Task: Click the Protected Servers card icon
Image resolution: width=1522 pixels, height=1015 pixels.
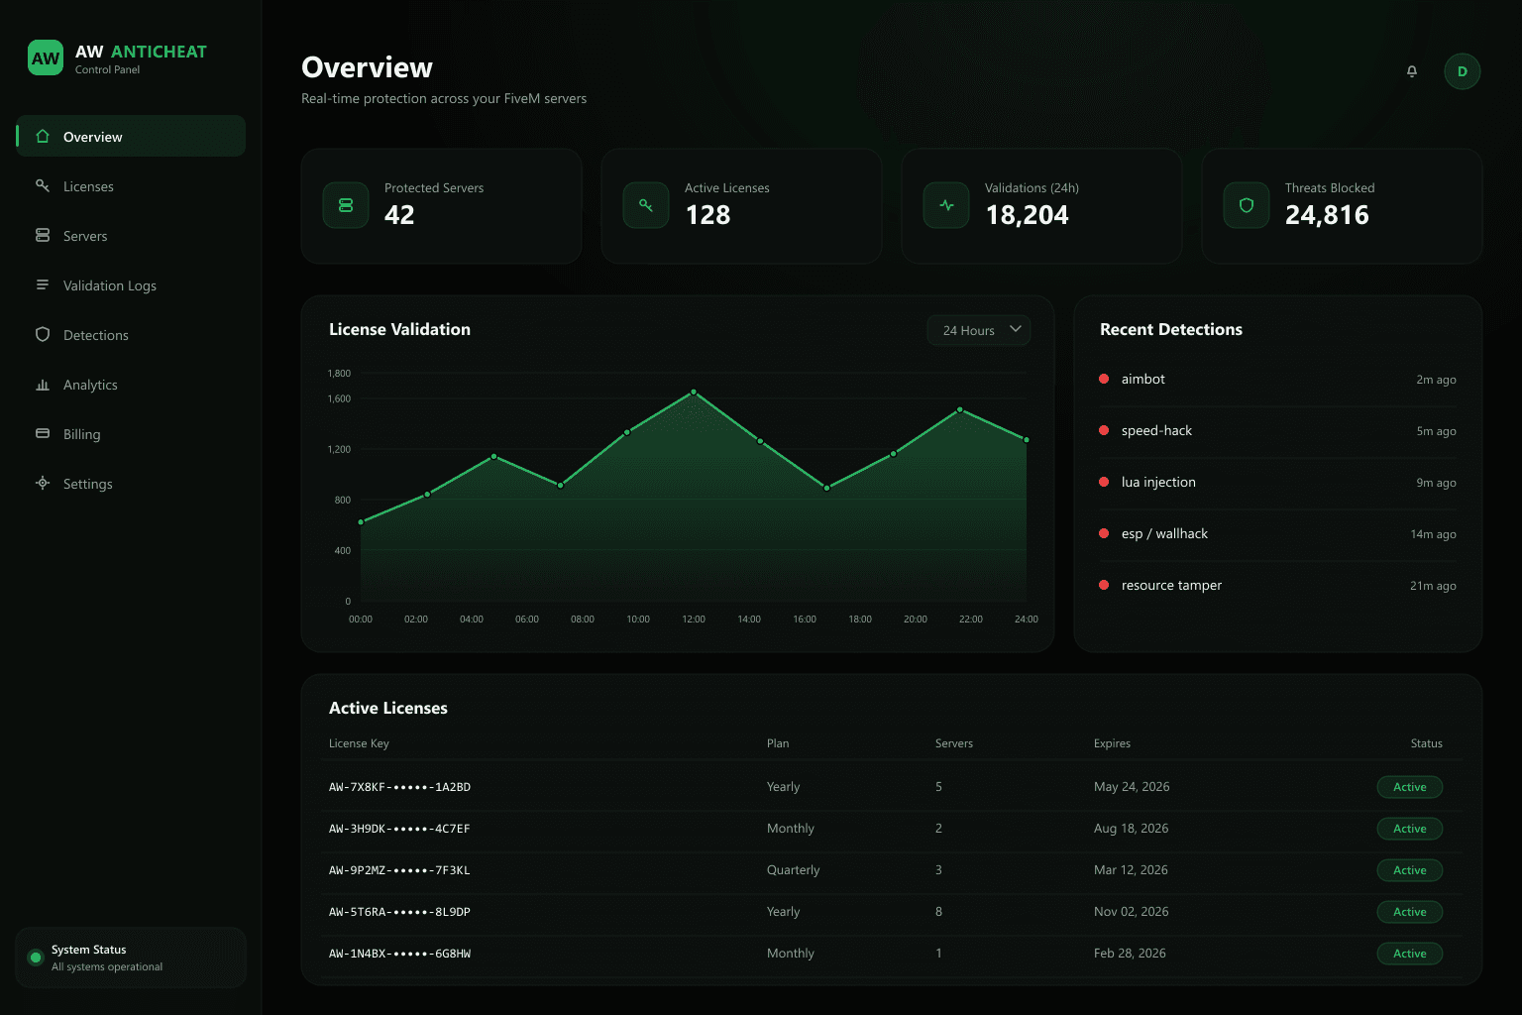Action: 346,205
